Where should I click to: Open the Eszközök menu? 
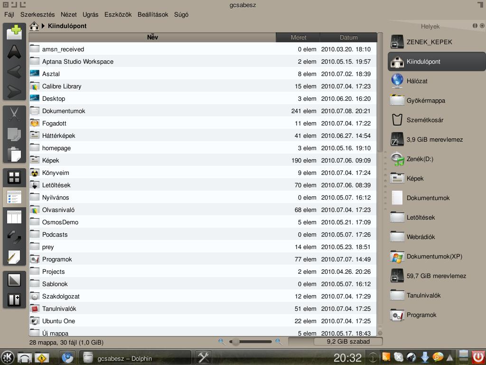pos(118,15)
